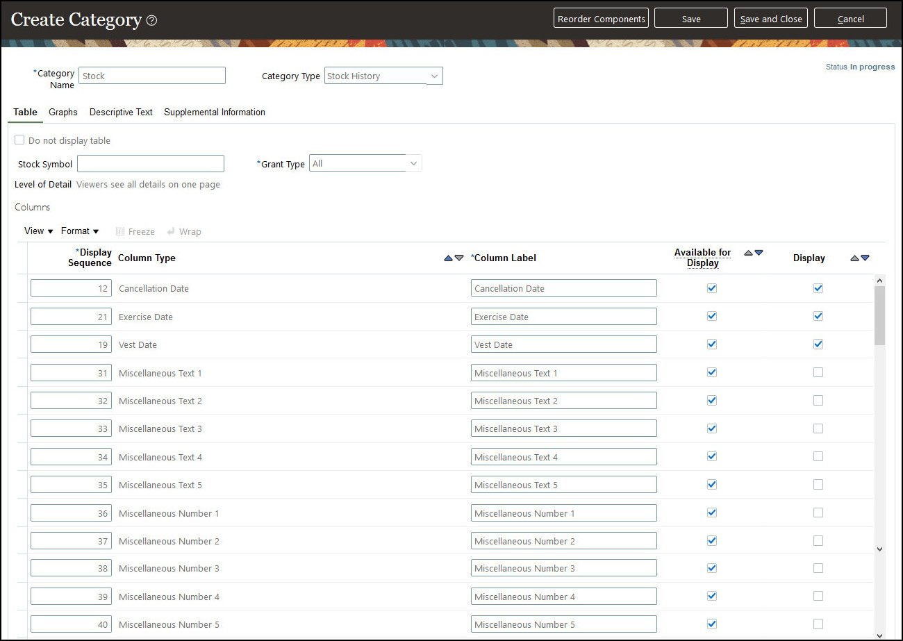Enable Display for Miscellaneous Text 1

[x=818, y=372]
